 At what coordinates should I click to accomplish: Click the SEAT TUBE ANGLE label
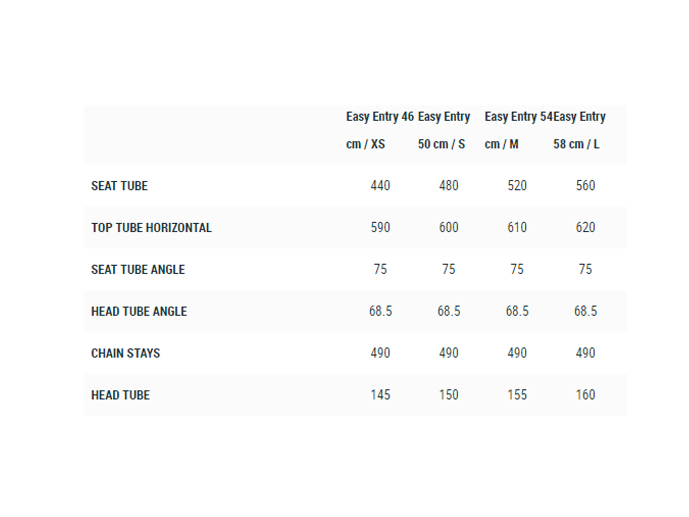pos(138,270)
